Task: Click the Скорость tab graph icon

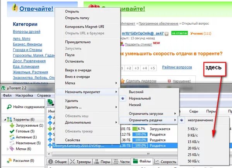Action: [157, 162]
